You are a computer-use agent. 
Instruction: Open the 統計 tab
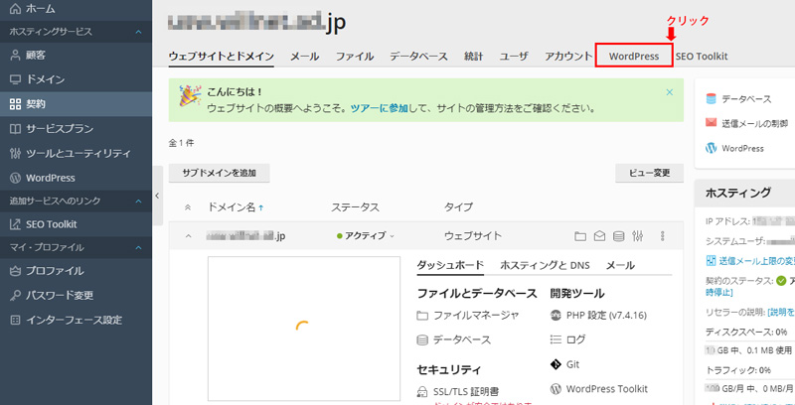point(474,57)
